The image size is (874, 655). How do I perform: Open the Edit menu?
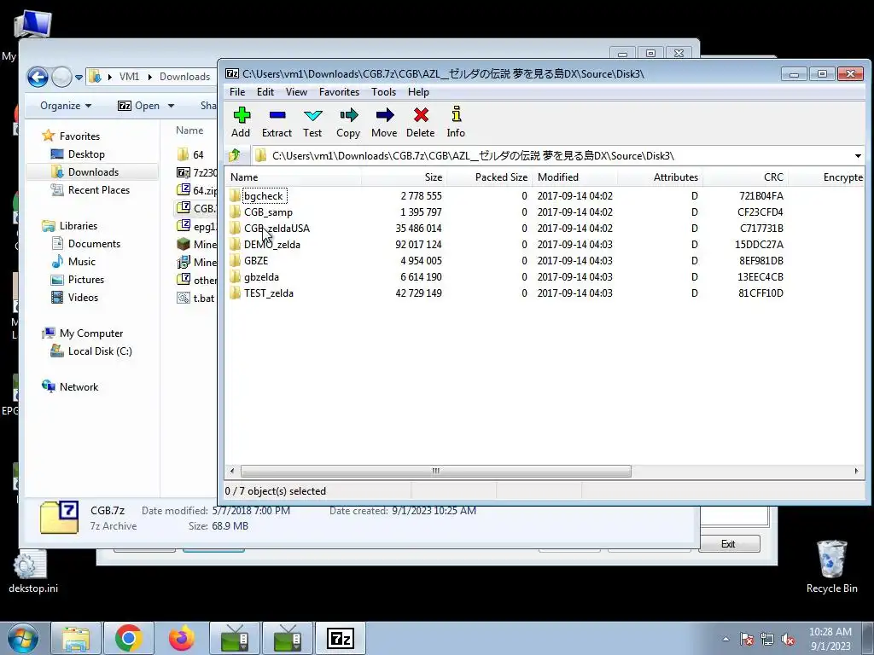click(265, 92)
